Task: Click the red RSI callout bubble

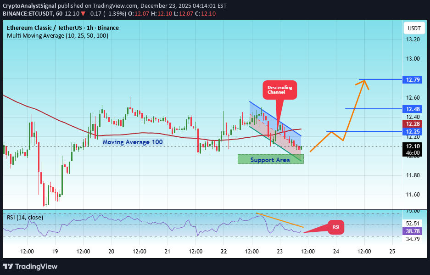Action: pos(335,227)
